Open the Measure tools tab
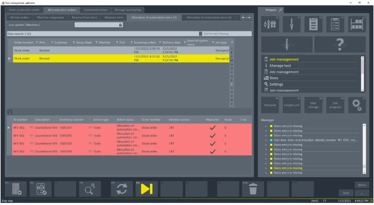Screen dimensions: 374x205 [114, 18]
